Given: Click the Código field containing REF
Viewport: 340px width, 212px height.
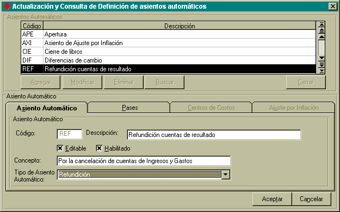Looking at the screenshot, I should coord(70,134).
